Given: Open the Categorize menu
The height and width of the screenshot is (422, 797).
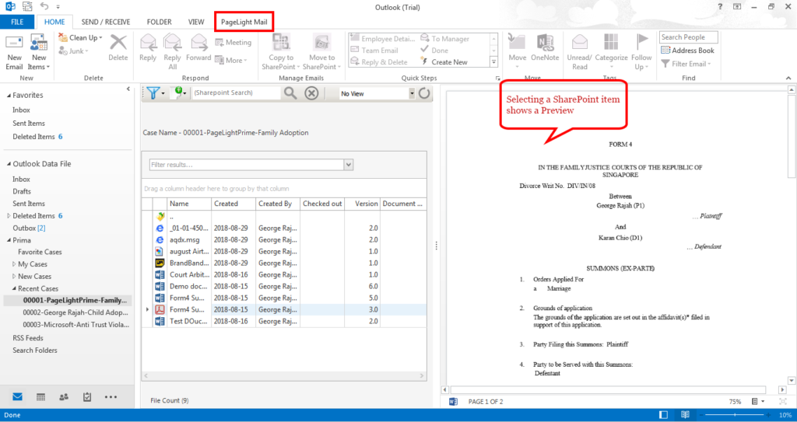Looking at the screenshot, I should (x=611, y=51).
